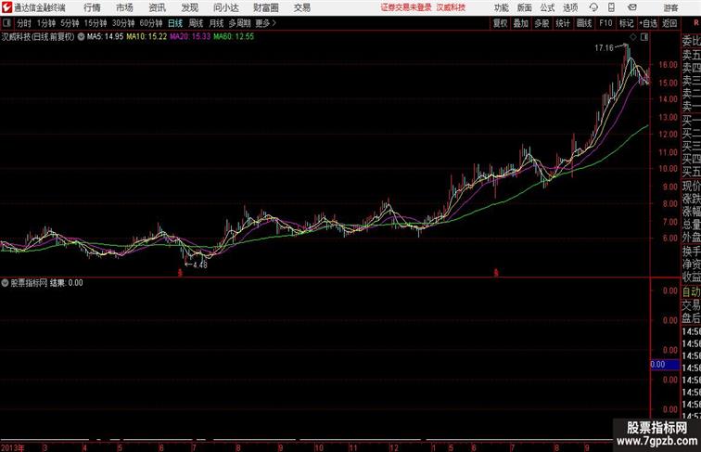The image size is (701, 452).
Task: Open the envelope messages icon
Action: click(632, 7)
